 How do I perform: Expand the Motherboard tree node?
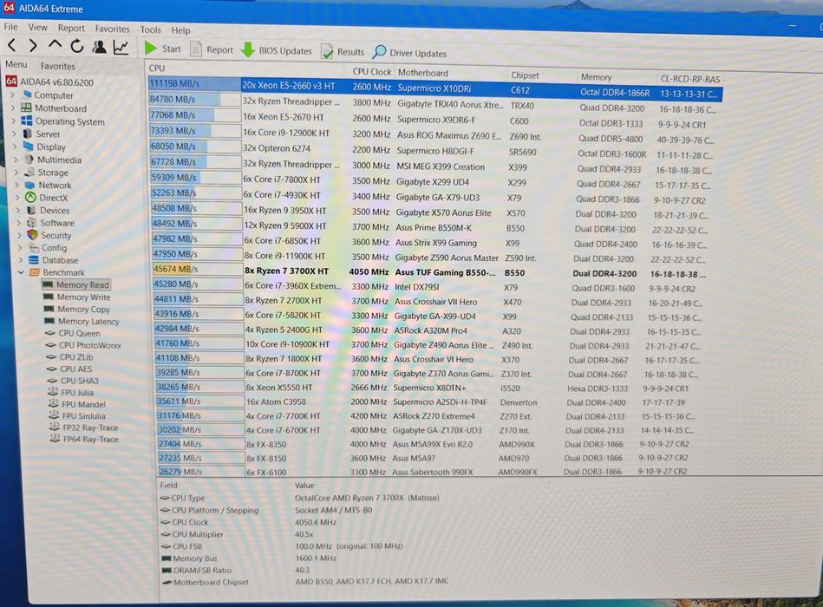(x=13, y=108)
